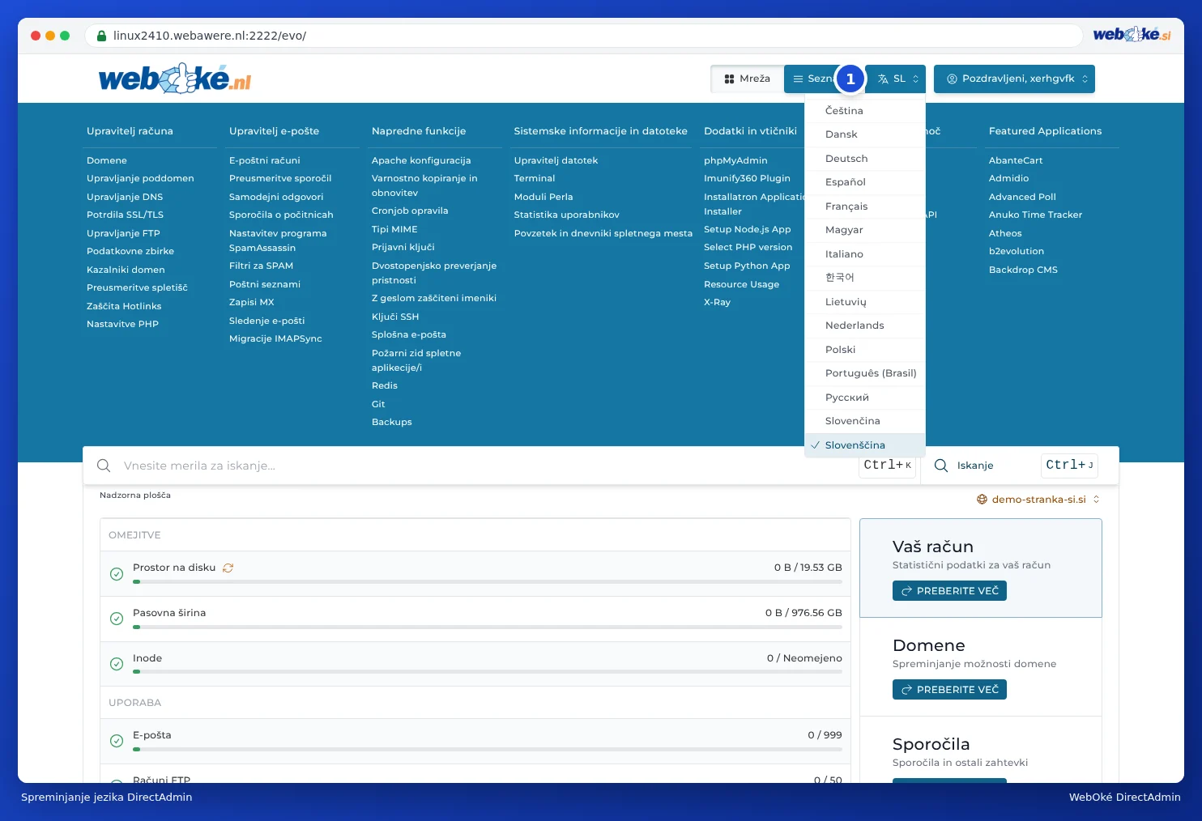Open E-poštni računi link
Viewport: 1202px width, 821px height.
(x=264, y=160)
